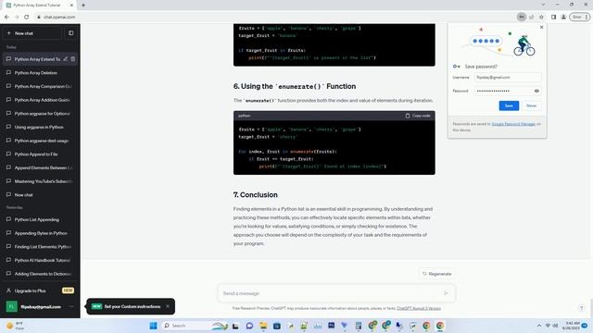Image resolution: width=593 pixels, height=333 pixels.
Task: Show hidden system tray icons chevron
Action: click(539, 326)
